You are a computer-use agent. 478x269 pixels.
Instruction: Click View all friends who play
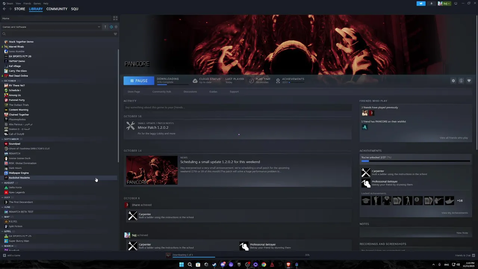click(x=454, y=138)
